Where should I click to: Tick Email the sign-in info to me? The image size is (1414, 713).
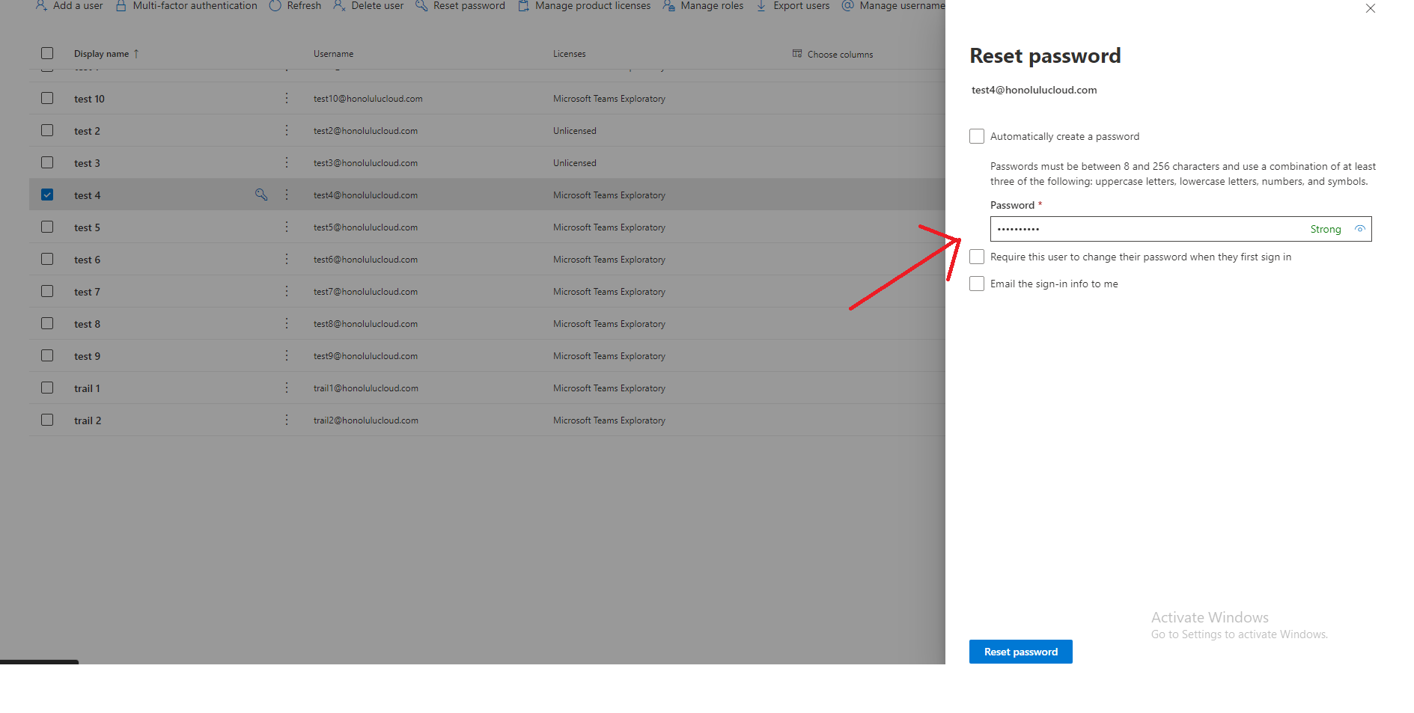977,284
